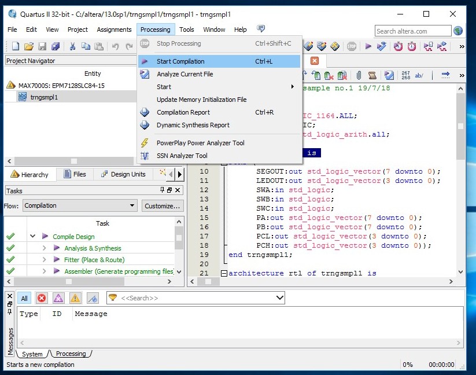Screen dimensions: 476x375
Task: Select the trngsmpl1 entity in the Project Navigator
Action: click(44, 97)
